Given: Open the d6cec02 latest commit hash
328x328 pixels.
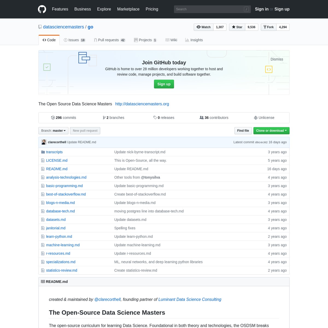Looking at the screenshot, I should pyautogui.click(x=261, y=142).
